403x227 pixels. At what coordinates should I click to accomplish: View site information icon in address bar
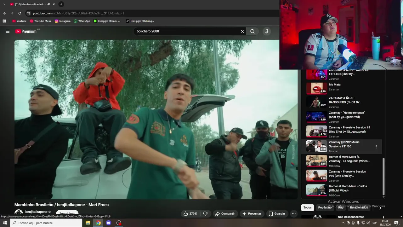tap(29, 13)
